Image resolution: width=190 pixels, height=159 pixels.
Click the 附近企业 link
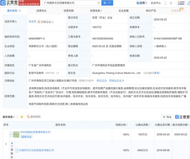click(102, 81)
